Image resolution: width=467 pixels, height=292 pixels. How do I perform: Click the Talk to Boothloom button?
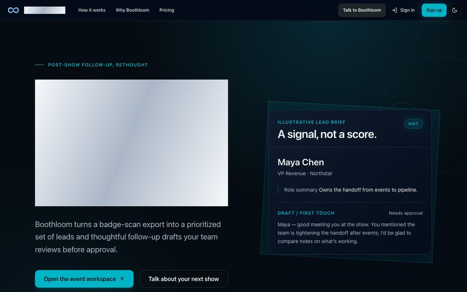[x=362, y=10]
